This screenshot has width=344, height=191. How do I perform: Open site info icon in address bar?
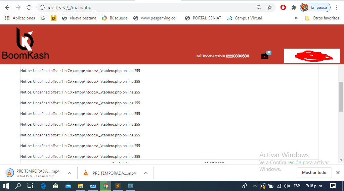tap(43, 7)
